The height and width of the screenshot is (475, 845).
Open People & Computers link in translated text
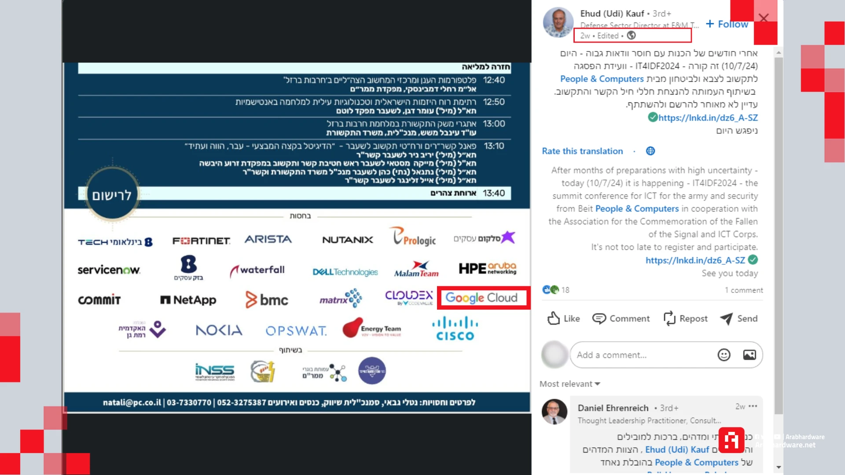click(x=637, y=209)
